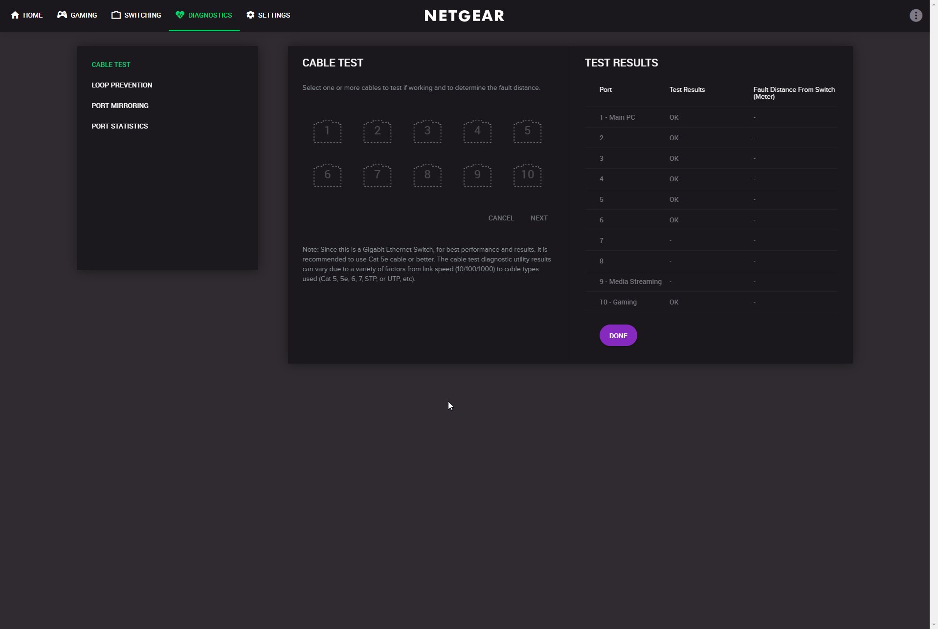Click the NETGEAR logo
This screenshot has height=629, width=938.
pyautogui.click(x=464, y=16)
